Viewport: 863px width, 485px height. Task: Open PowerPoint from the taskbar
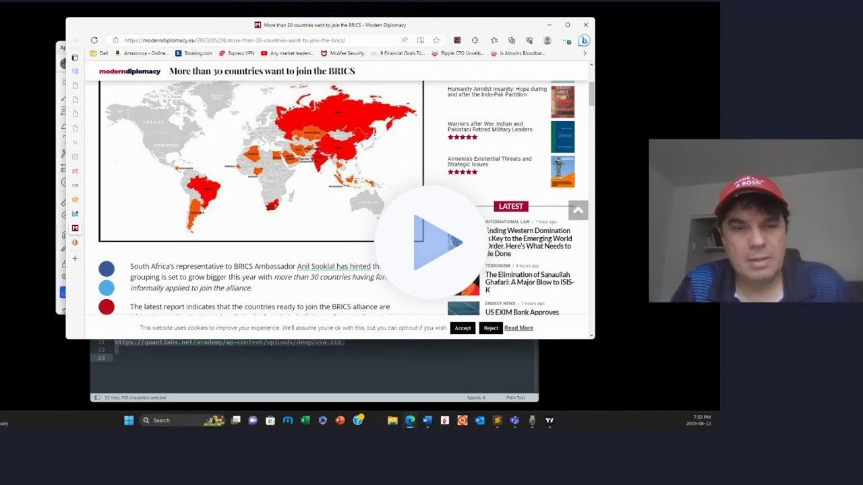click(x=340, y=420)
